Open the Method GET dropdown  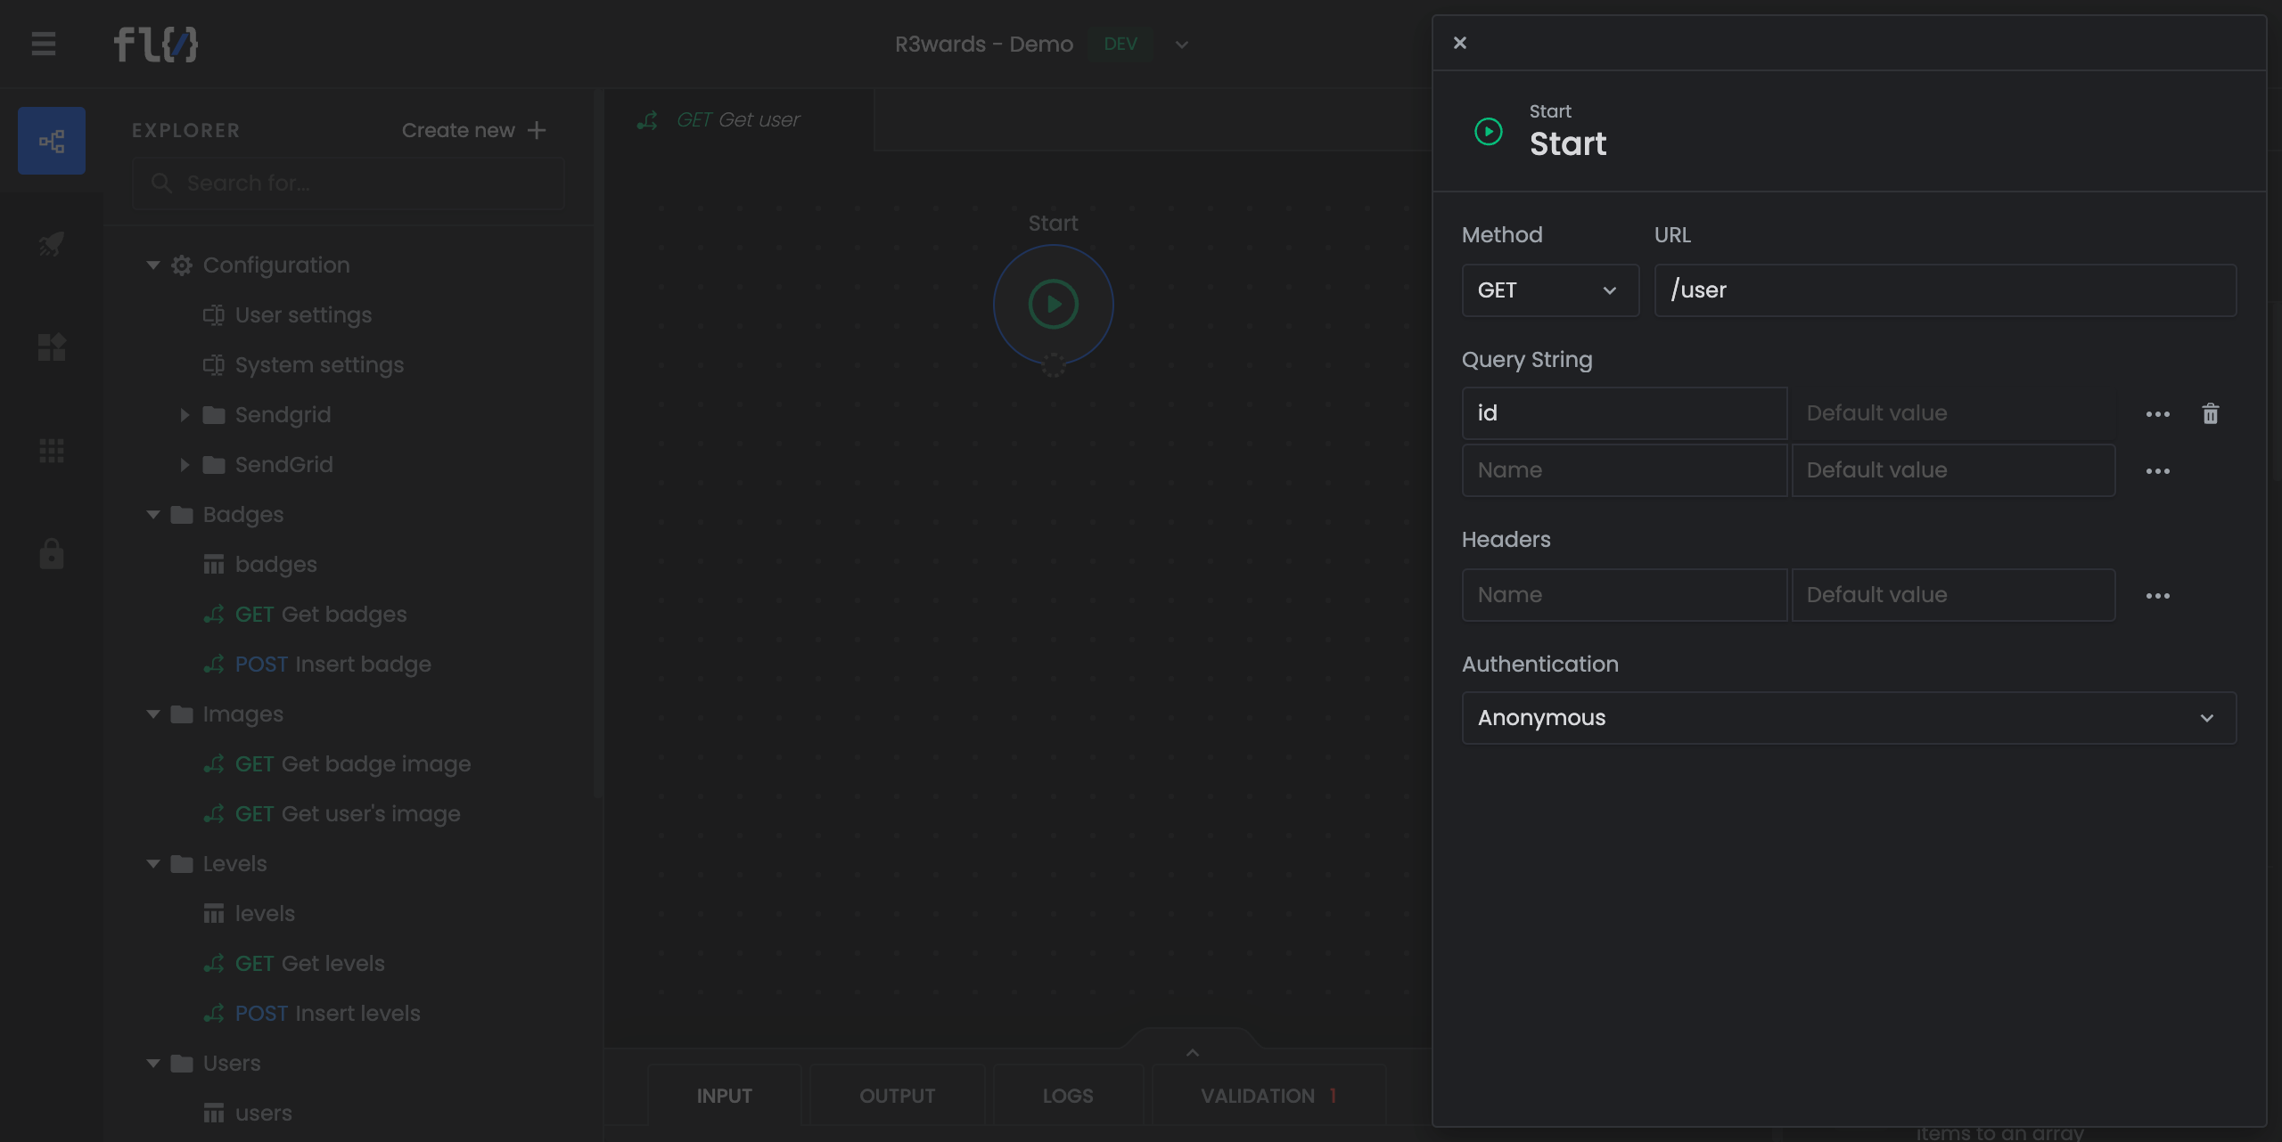(x=1550, y=290)
